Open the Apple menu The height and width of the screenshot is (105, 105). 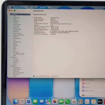click(10, 7)
